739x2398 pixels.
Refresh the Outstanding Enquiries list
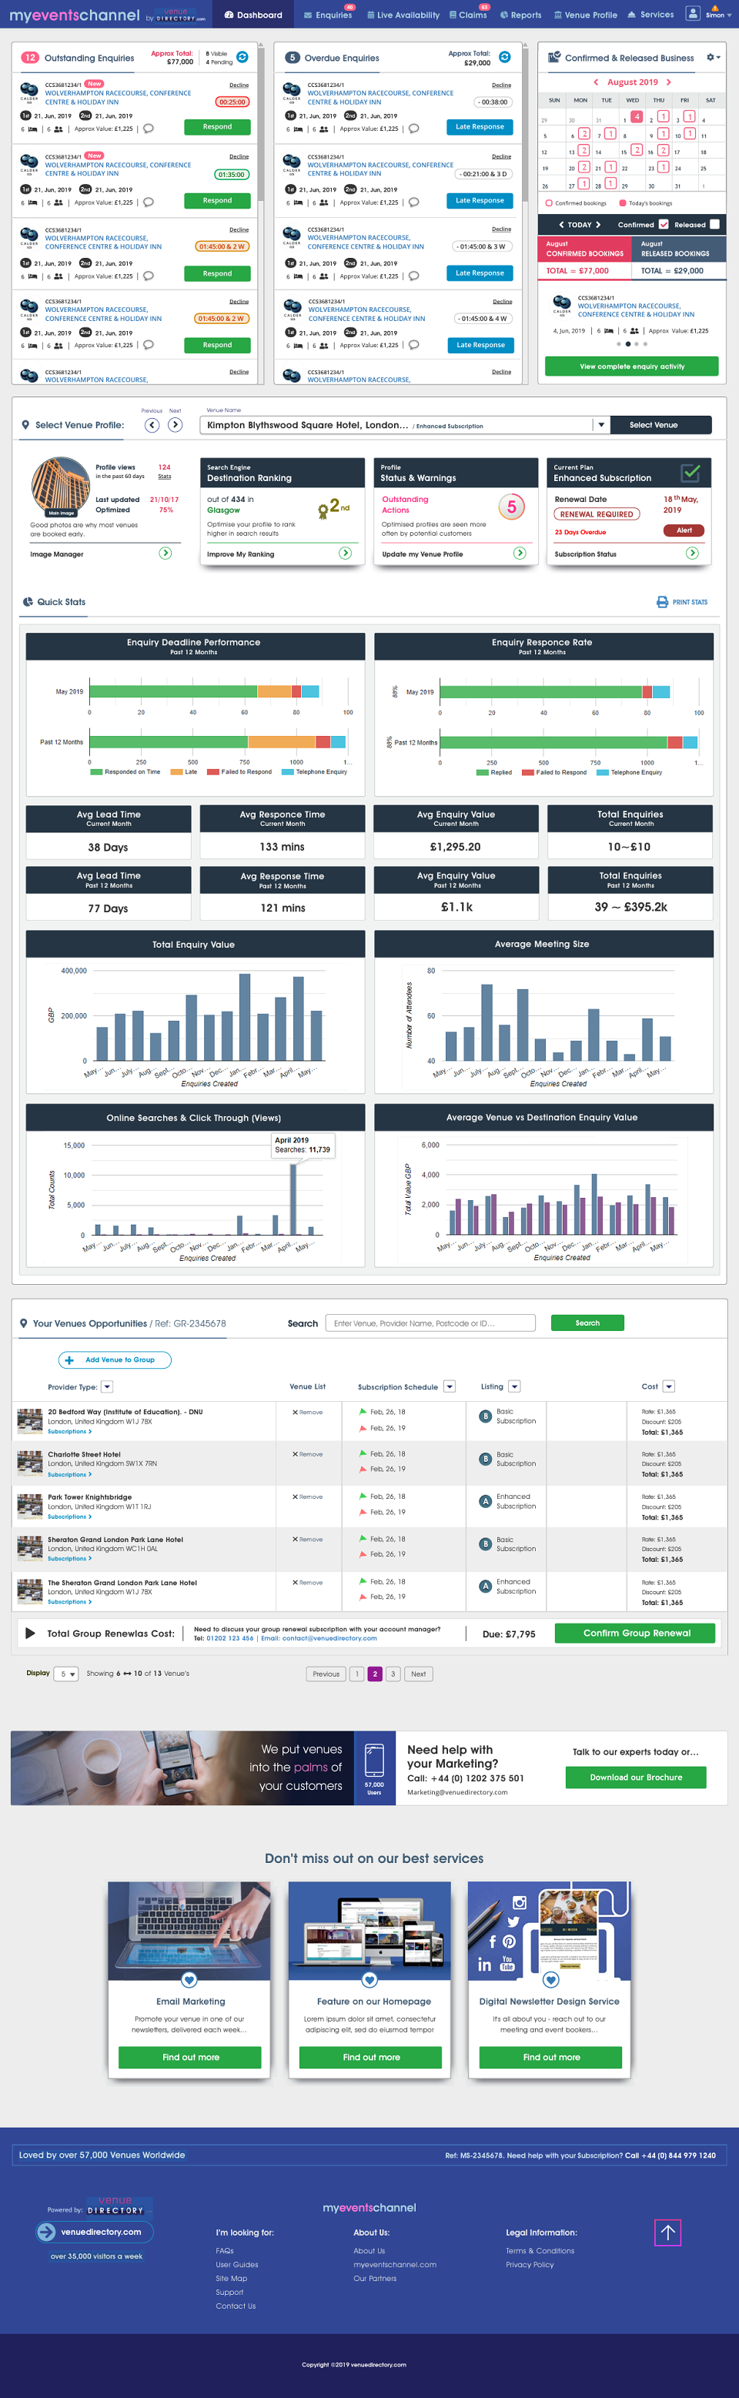click(x=242, y=58)
